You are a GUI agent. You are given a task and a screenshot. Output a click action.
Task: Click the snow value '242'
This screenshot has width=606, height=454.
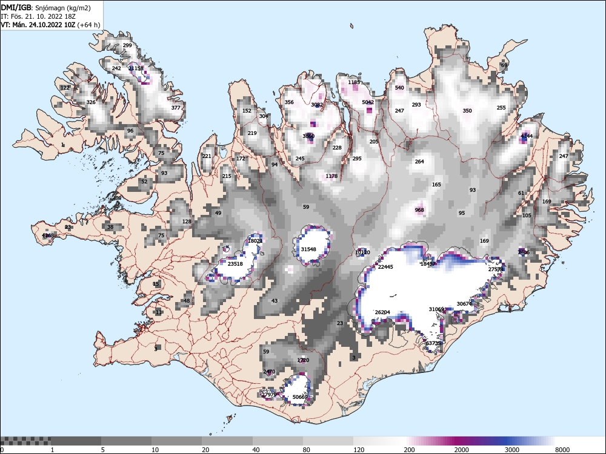(x=116, y=68)
